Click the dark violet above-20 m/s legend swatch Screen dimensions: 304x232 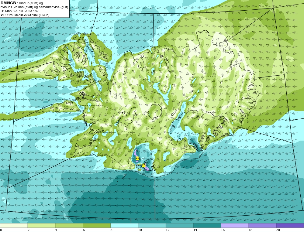(x=290, y=225)
